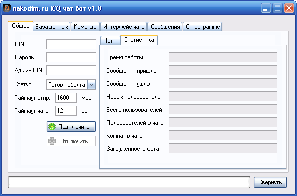The image size is (297, 196).
Task: Click the Таймаут чата field with 12
Action: tap(66, 111)
